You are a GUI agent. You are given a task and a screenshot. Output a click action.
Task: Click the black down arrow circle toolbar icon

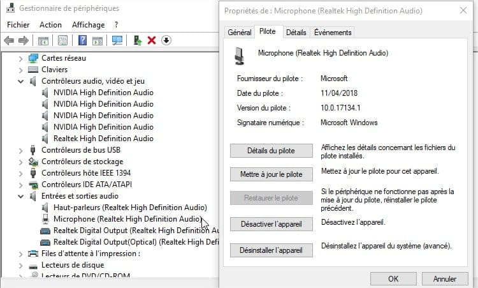[166, 41]
